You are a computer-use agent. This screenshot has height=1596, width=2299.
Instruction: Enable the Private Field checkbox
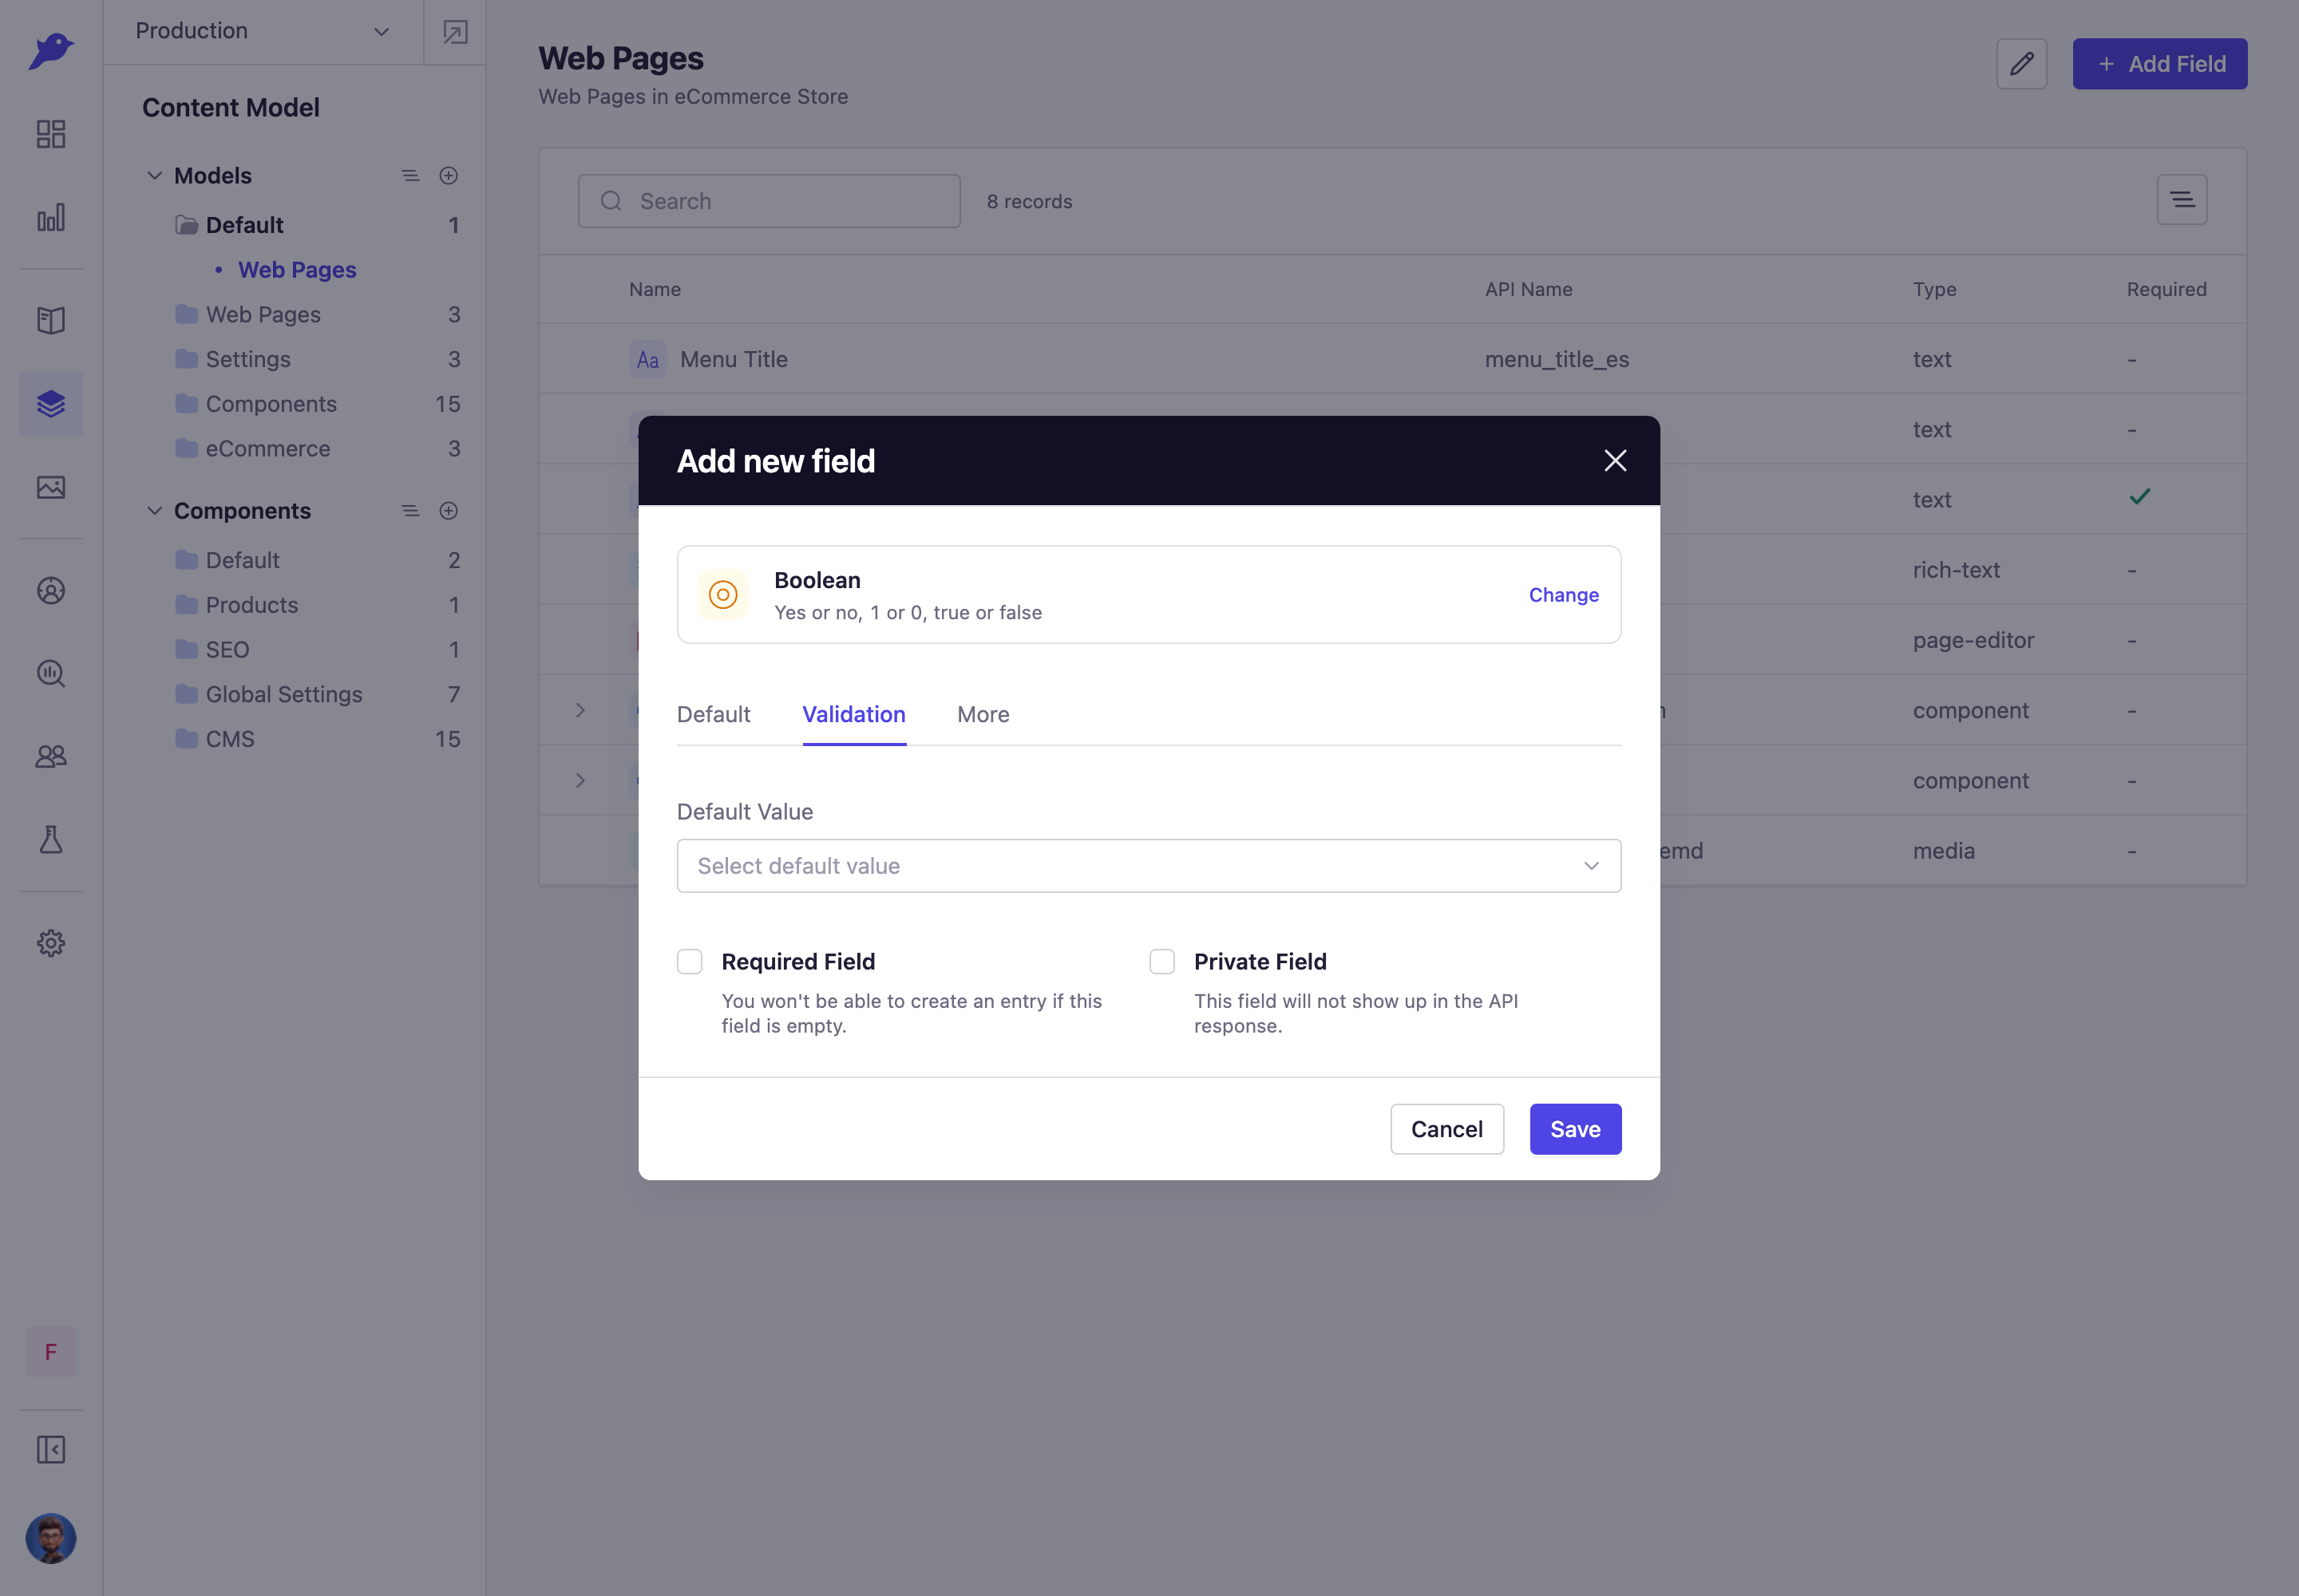pos(1161,962)
